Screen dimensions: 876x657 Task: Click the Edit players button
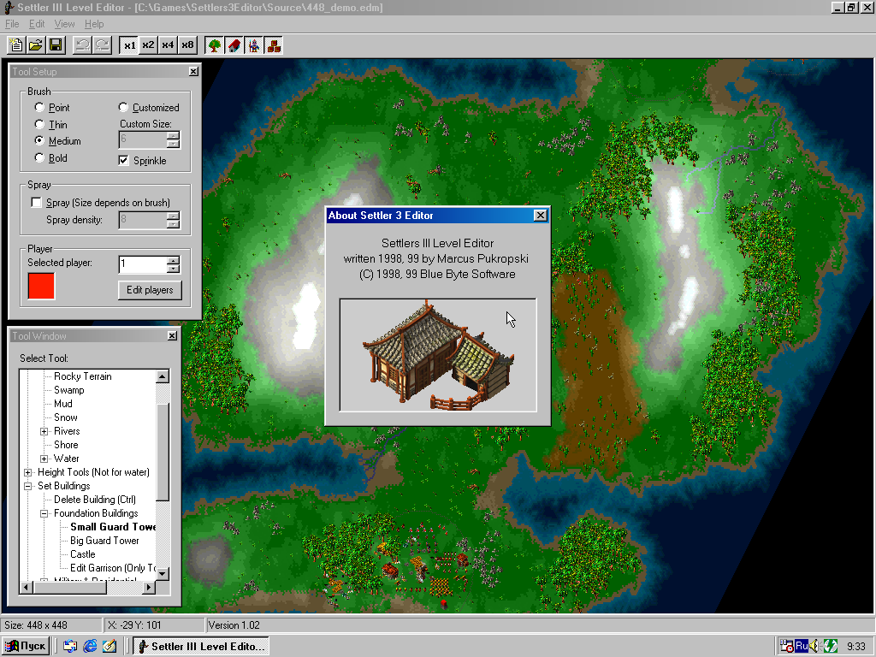tap(150, 290)
